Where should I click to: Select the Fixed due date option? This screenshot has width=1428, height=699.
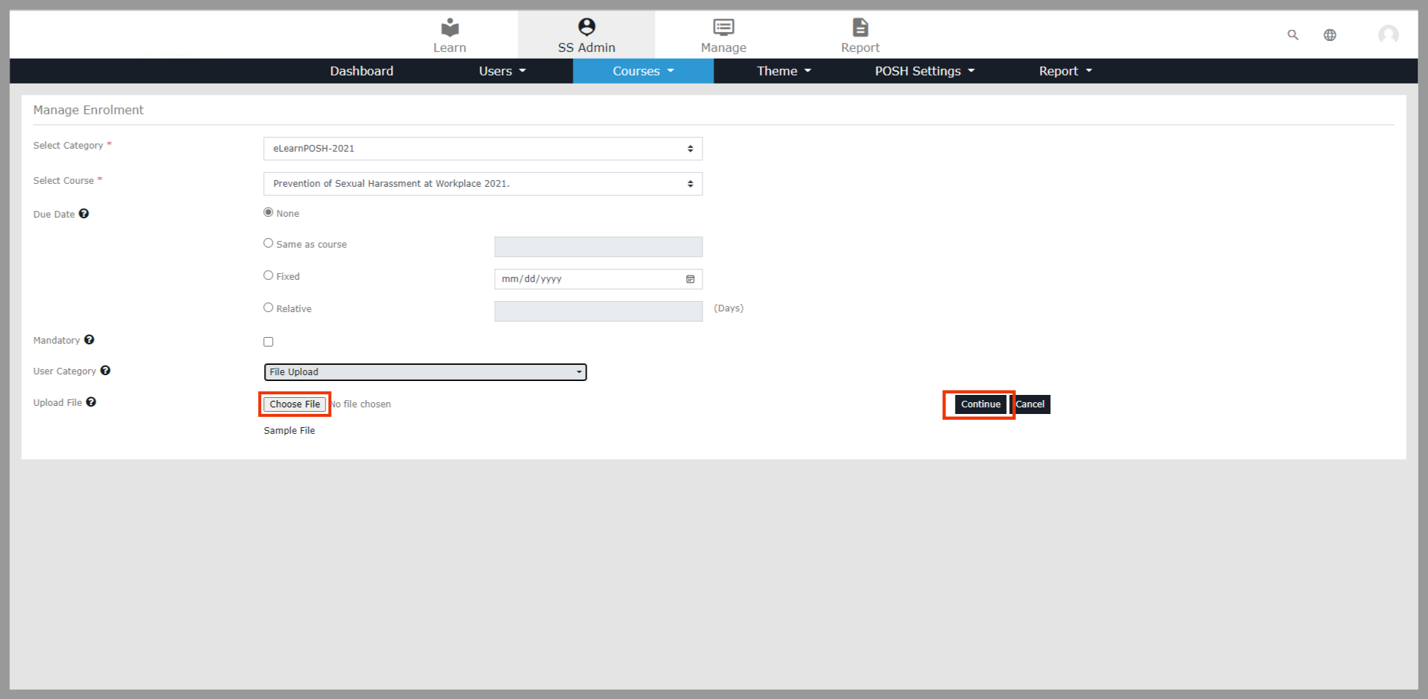tap(268, 275)
